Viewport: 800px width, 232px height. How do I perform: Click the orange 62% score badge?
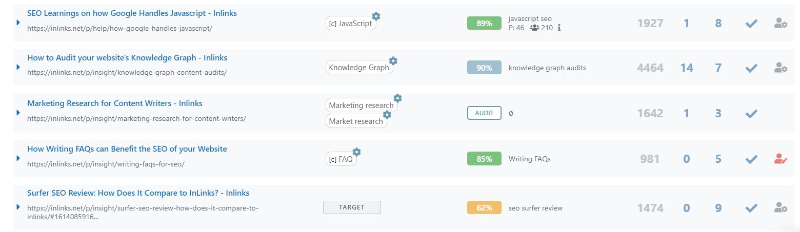tap(484, 208)
